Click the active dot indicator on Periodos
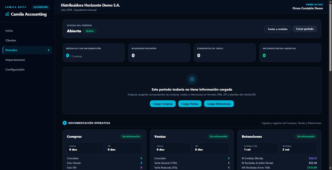This screenshot has height=170, width=332. point(49,50)
